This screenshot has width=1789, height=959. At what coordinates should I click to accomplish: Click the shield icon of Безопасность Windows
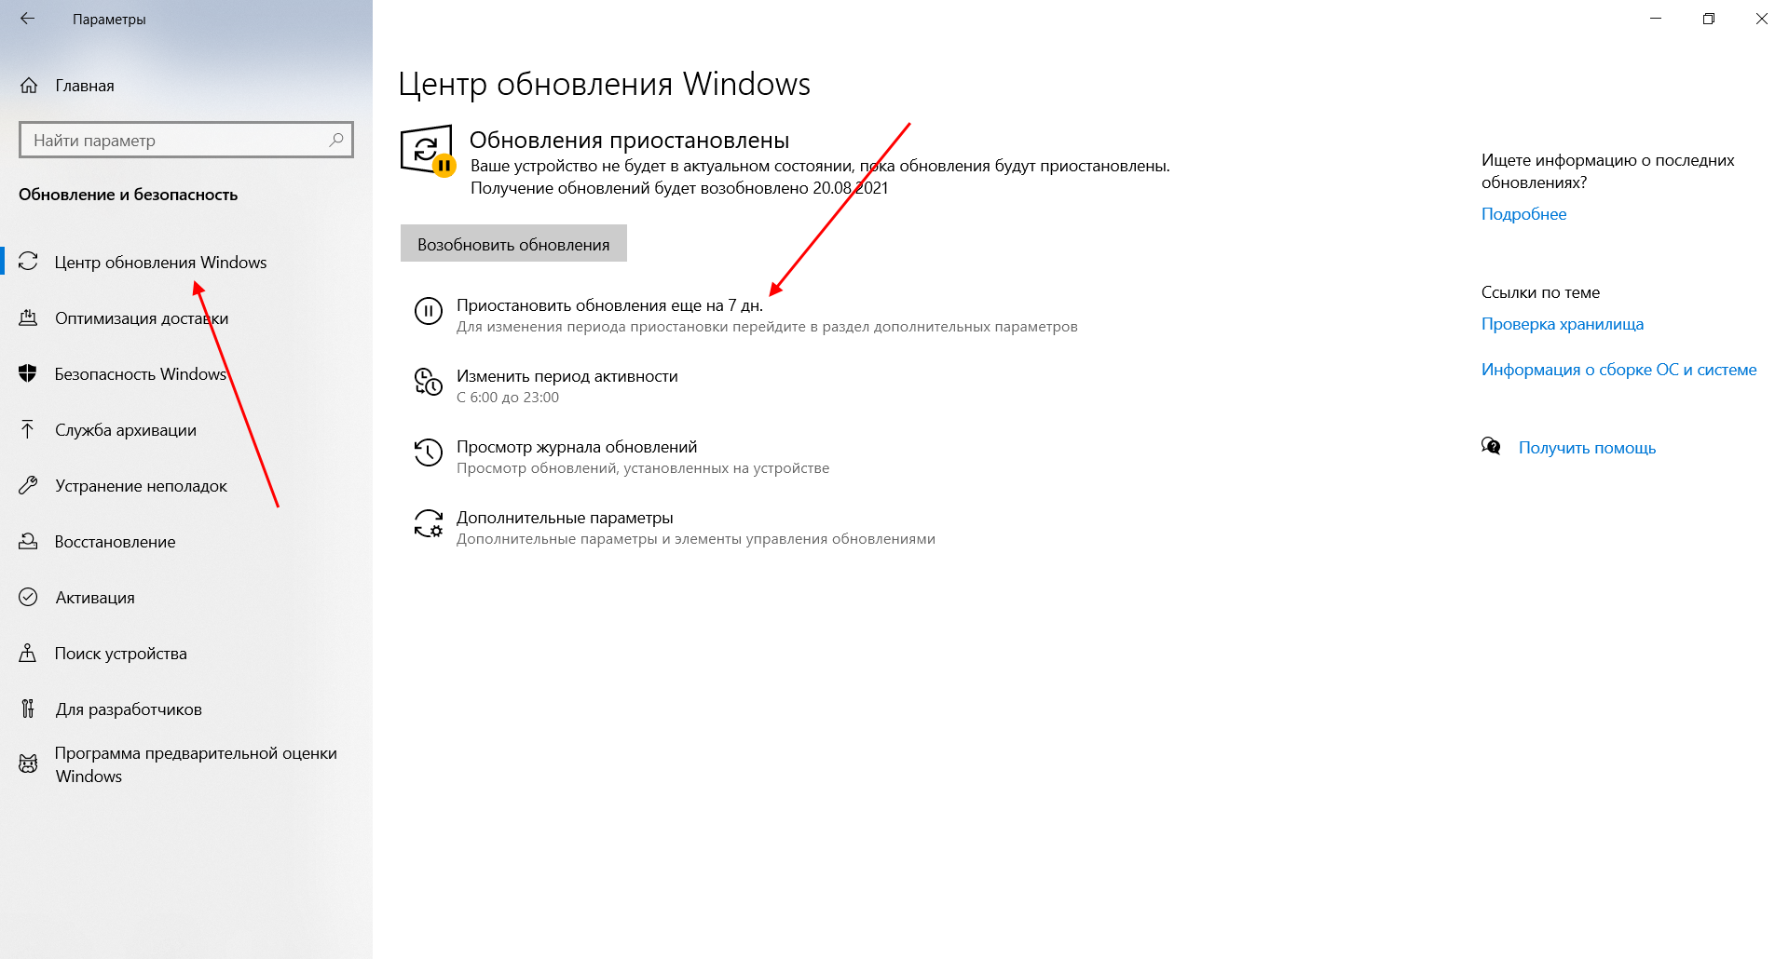pyautogui.click(x=28, y=373)
